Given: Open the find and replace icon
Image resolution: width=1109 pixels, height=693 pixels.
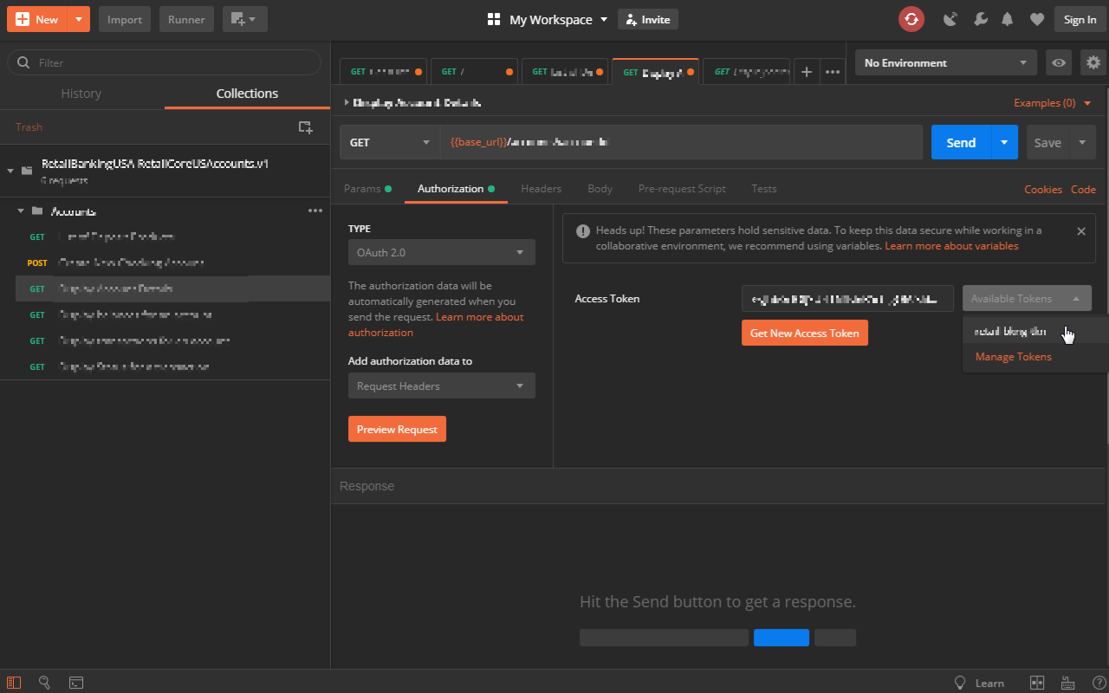Looking at the screenshot, I should coord(45,683).
